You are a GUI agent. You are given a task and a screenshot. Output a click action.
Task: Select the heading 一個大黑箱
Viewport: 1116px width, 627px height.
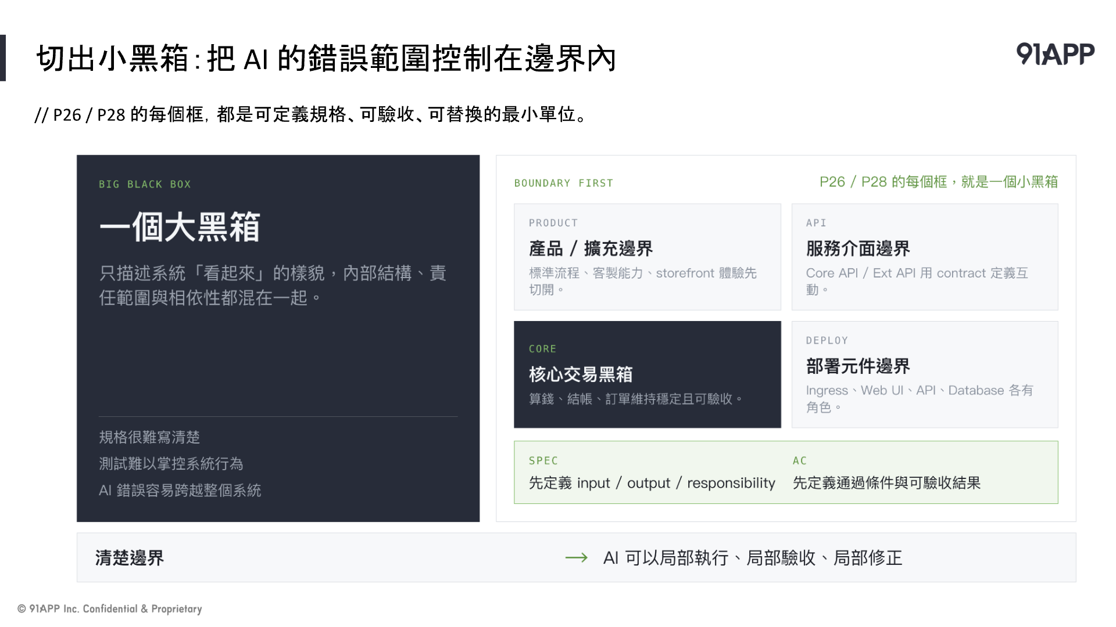(180, 226)
